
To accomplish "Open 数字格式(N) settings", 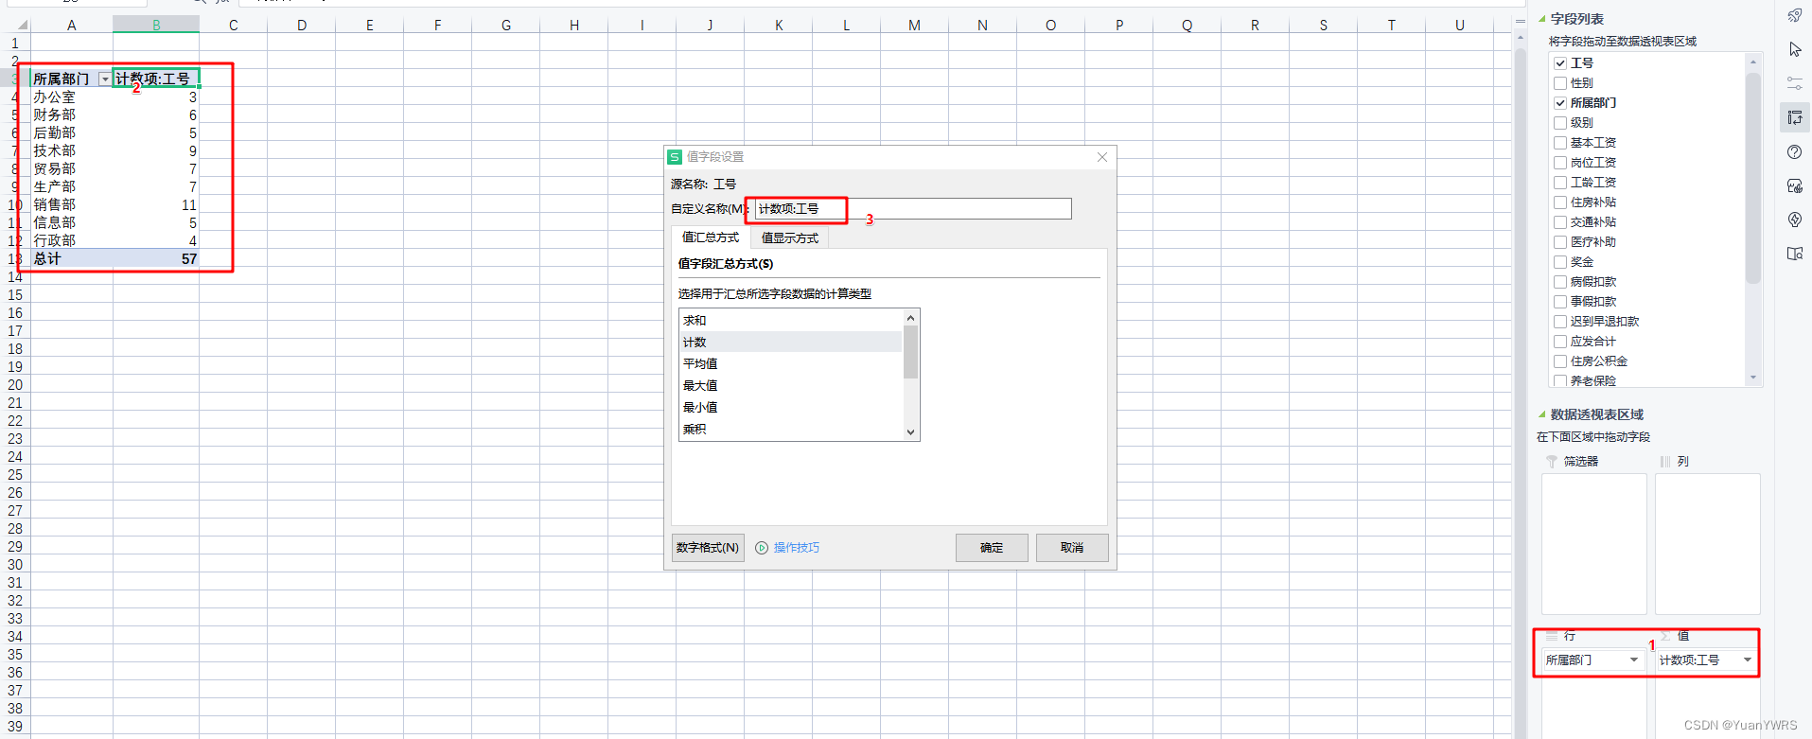I will (708, 548).
